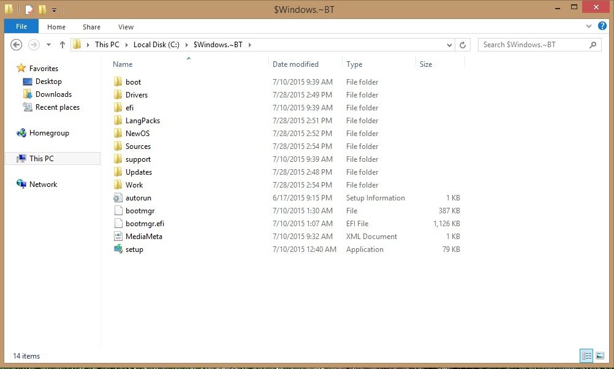Expand the ribbon with the chevron

[x=589, y=26]
